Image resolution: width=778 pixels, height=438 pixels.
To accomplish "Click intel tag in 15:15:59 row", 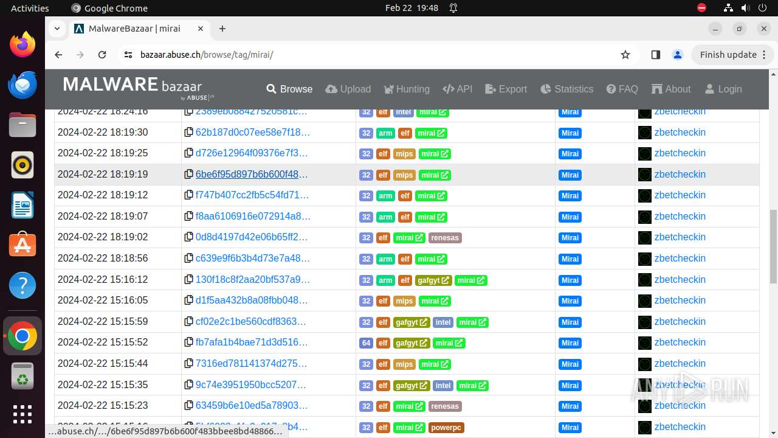I will point(443,322).
